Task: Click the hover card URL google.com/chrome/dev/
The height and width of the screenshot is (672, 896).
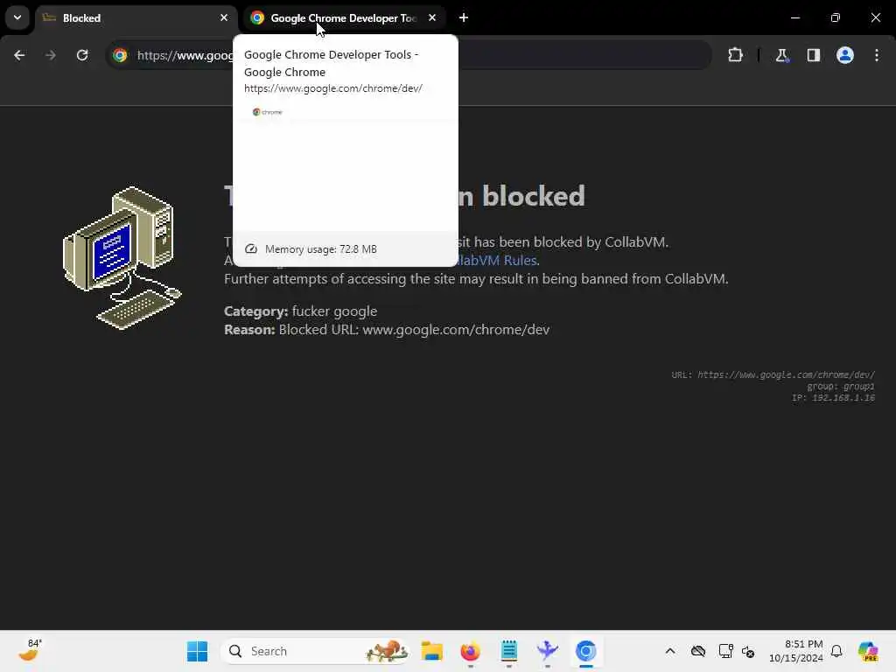Action: tap(333, 88)
